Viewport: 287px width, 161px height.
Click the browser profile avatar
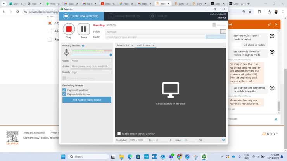click(276, 12)
